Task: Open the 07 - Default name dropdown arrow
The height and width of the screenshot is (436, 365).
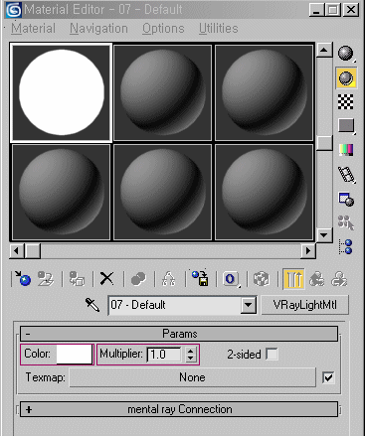Action: [249, 305]
